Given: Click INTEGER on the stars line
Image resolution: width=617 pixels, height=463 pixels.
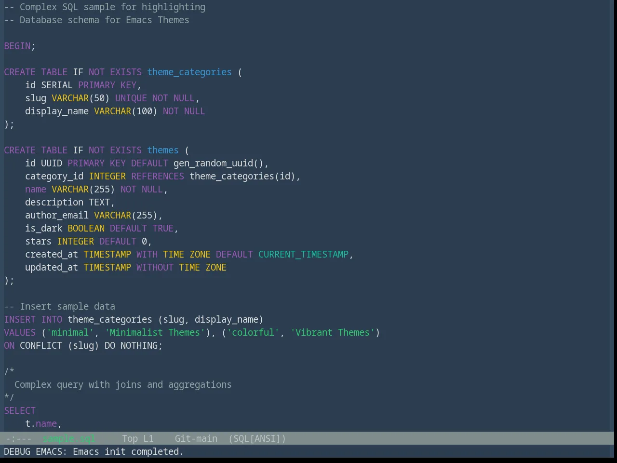Looking at the screenshot, I should tap(76, 241).
